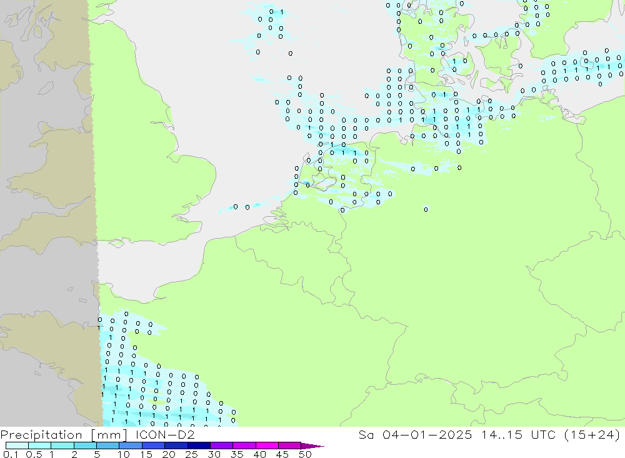Select the 2–5 mm legend color swatch

pos(85,446)
